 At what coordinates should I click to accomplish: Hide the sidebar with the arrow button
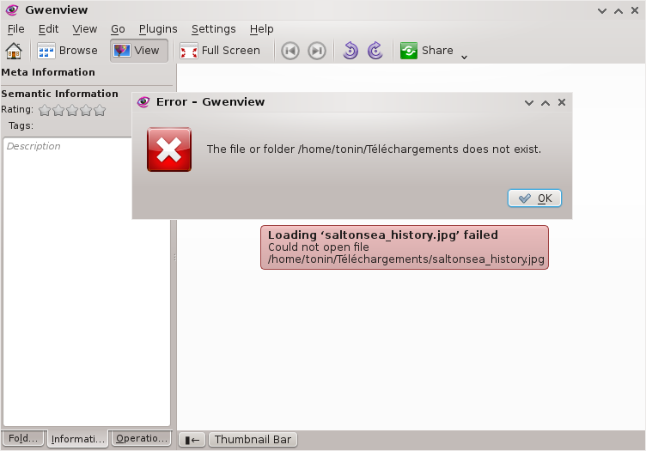pos(192,440)
